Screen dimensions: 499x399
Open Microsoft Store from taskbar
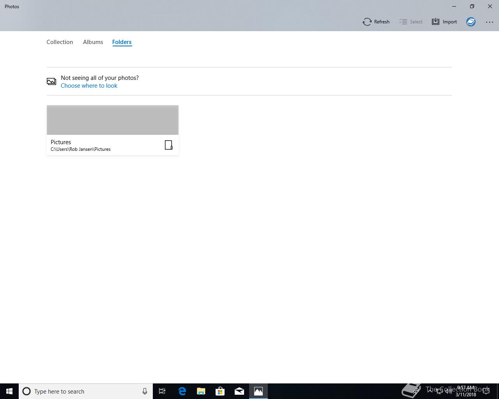click(220, 391)
